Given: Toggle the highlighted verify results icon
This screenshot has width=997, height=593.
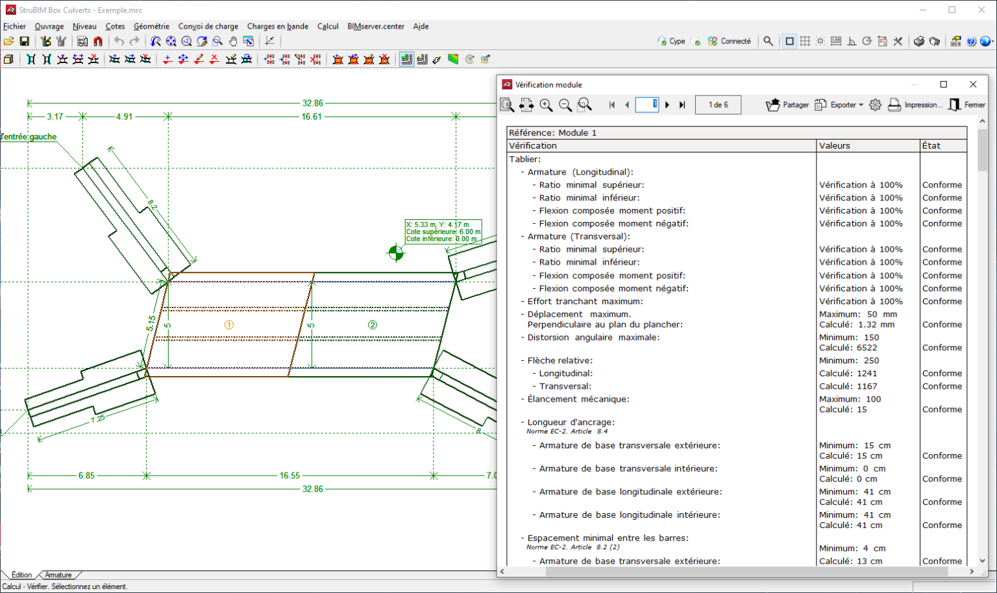Looking at the screenshot, I should pos(406,59).
